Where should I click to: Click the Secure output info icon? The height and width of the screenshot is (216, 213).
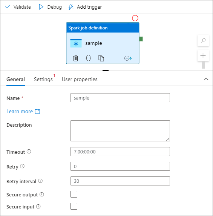tap(41, 195)
